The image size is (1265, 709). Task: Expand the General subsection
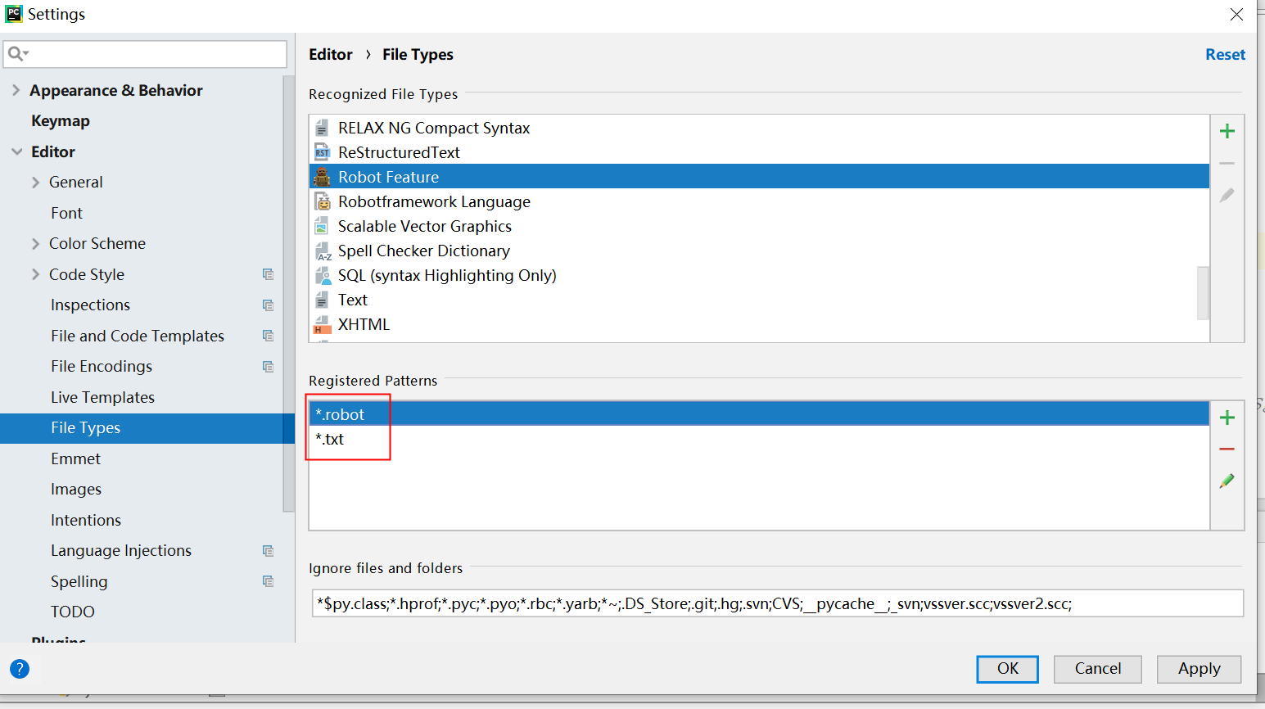coord(35,182)
